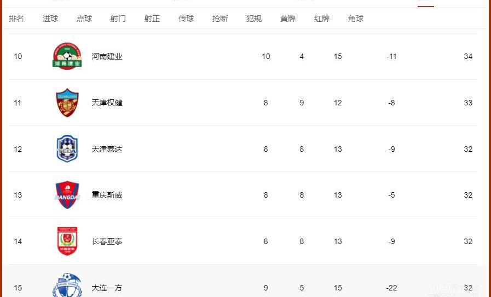Click the Tianjin TEDA team badge
This screenshot has height=297, width=491.
point(67,148)
